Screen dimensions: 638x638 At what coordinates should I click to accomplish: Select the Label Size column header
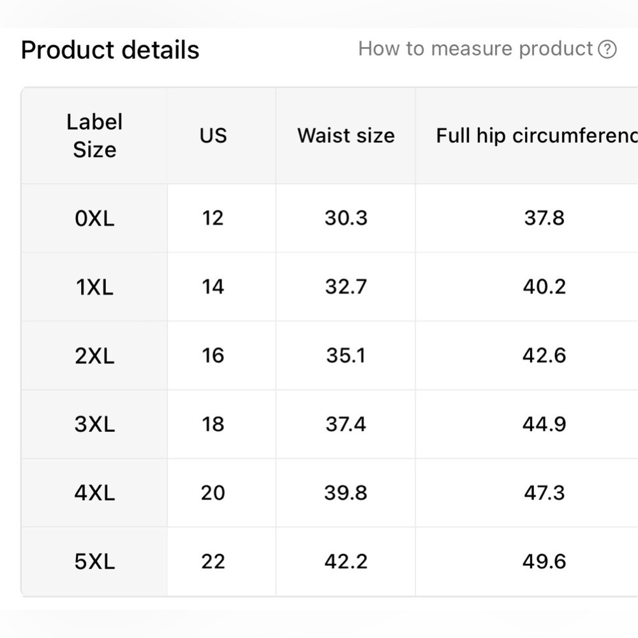pyautogui.click(x=94, y=135)
